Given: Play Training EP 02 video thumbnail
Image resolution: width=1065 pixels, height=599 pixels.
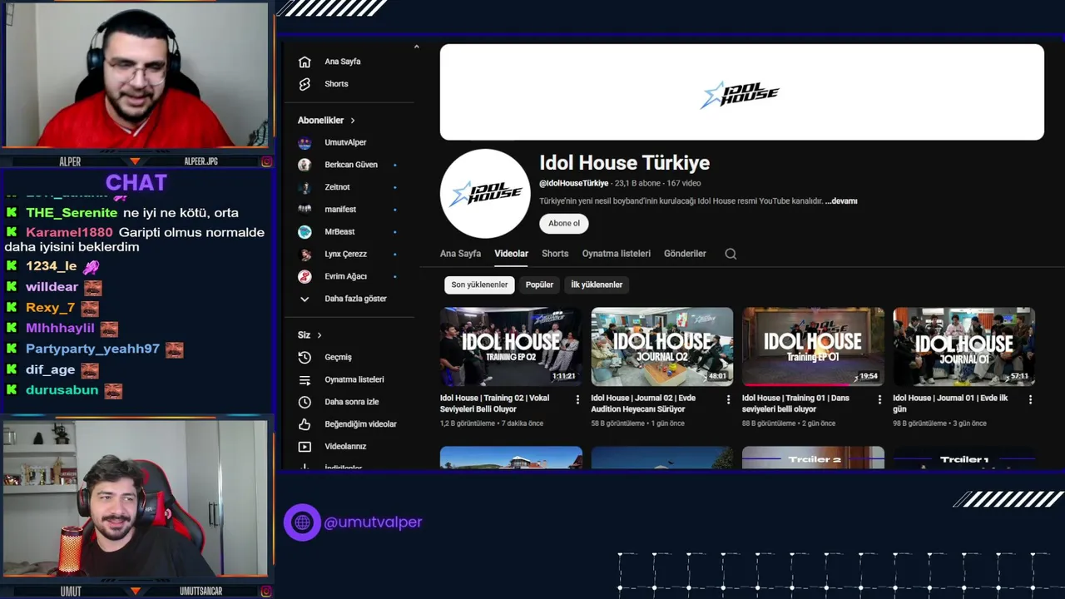Looking at the screenshot, I should click(x=511, y=347).
